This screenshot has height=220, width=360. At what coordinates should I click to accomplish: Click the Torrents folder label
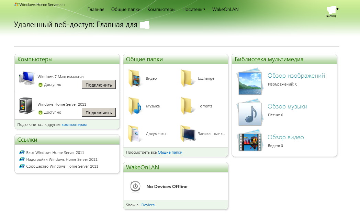tap(205, 106)
